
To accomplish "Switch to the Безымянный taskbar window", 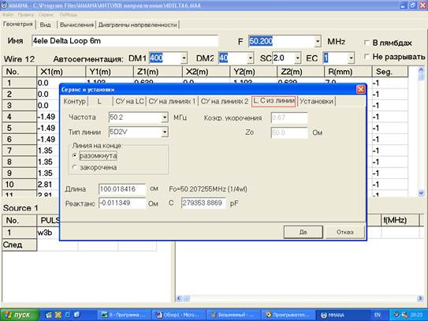I will pyautogui.click(x=233, y=315).
